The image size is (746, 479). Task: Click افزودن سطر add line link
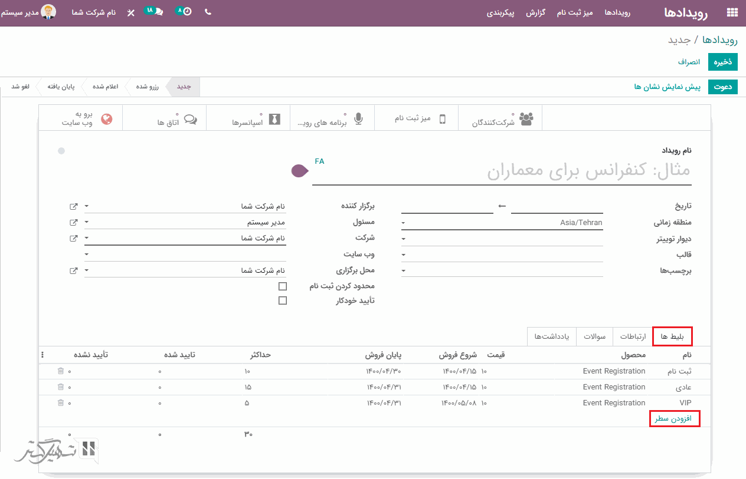[676, 418]
